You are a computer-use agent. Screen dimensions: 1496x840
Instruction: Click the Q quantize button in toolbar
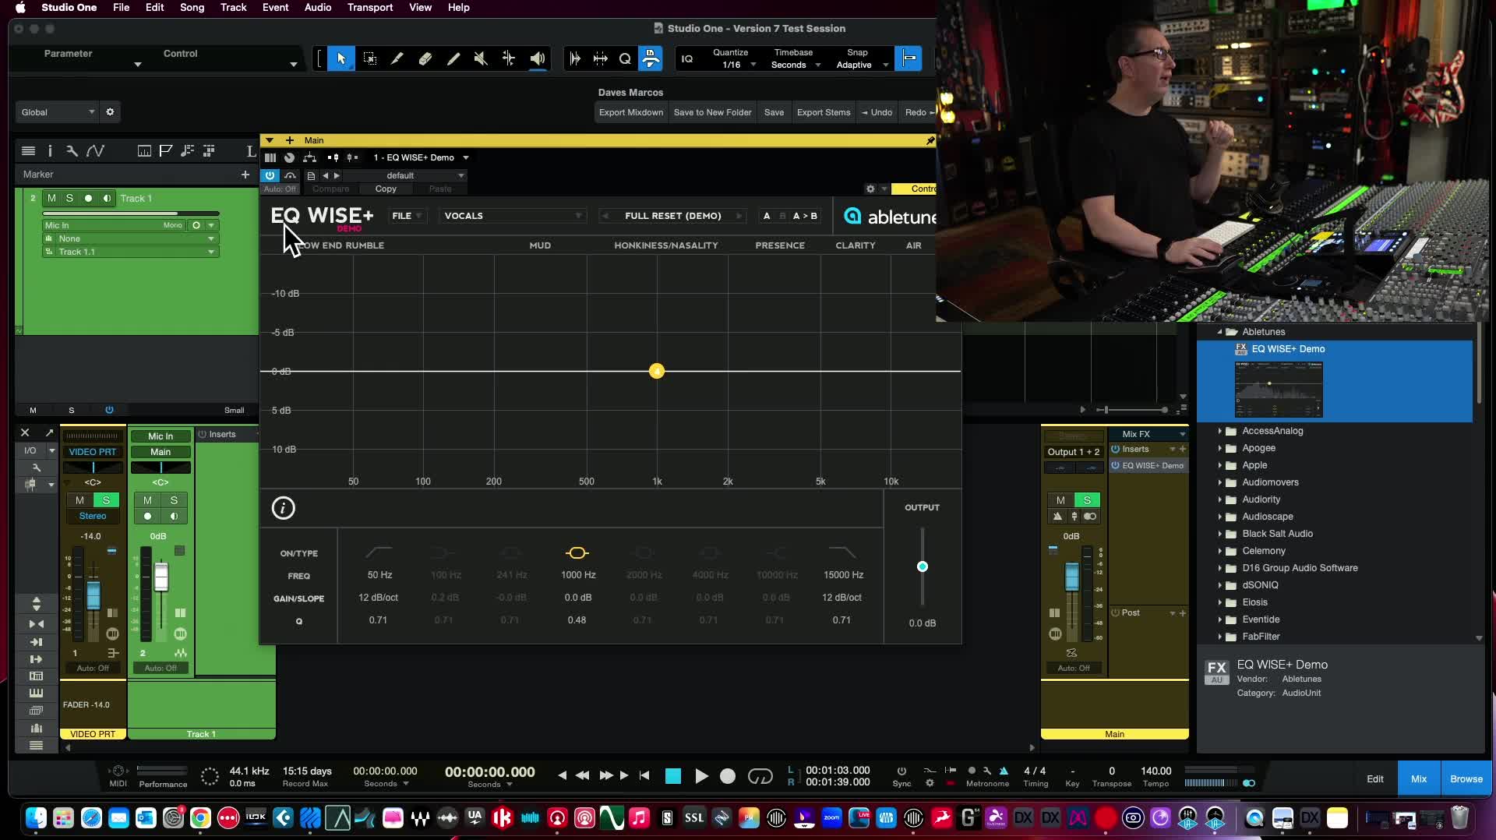(x=625, y=58)
